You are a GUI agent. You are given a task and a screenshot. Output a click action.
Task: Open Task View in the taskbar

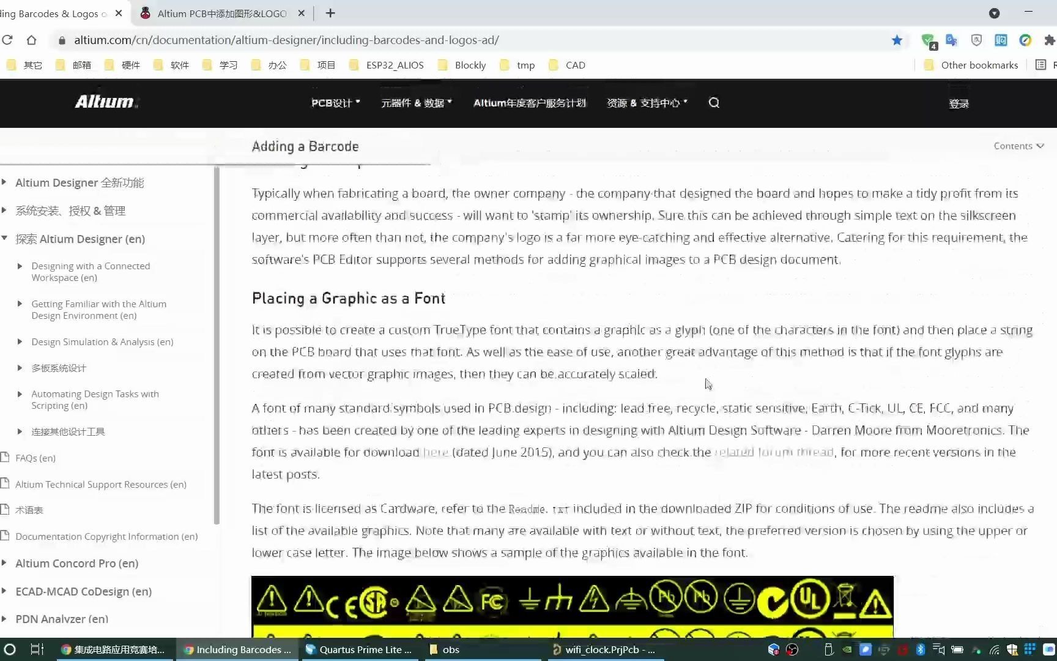(37, 649)
